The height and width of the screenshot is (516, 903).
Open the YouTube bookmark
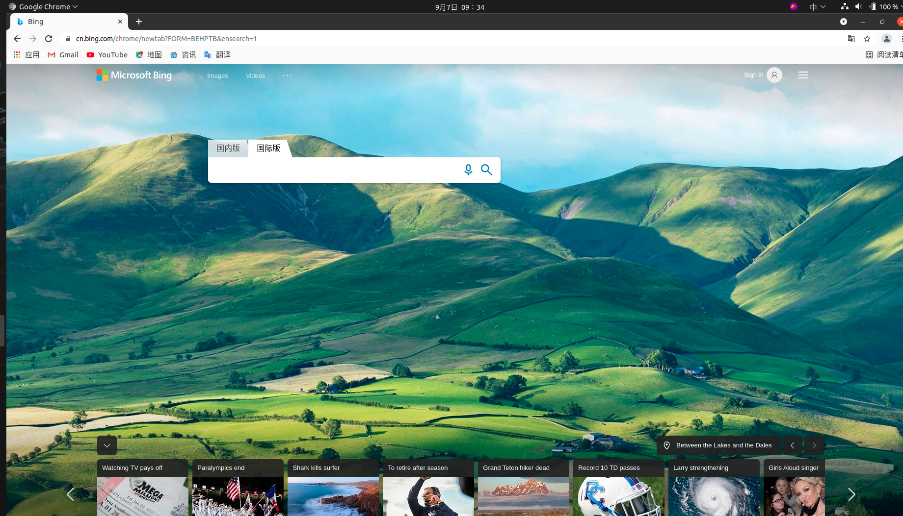point(107,55)
